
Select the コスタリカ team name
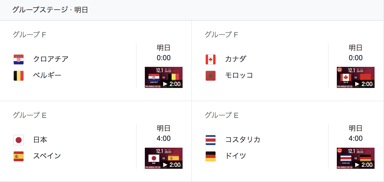pos(243,140)
